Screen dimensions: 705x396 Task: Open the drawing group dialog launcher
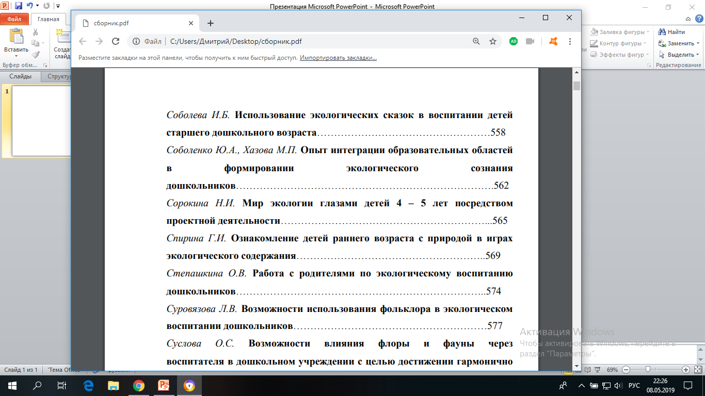[650, 65]
